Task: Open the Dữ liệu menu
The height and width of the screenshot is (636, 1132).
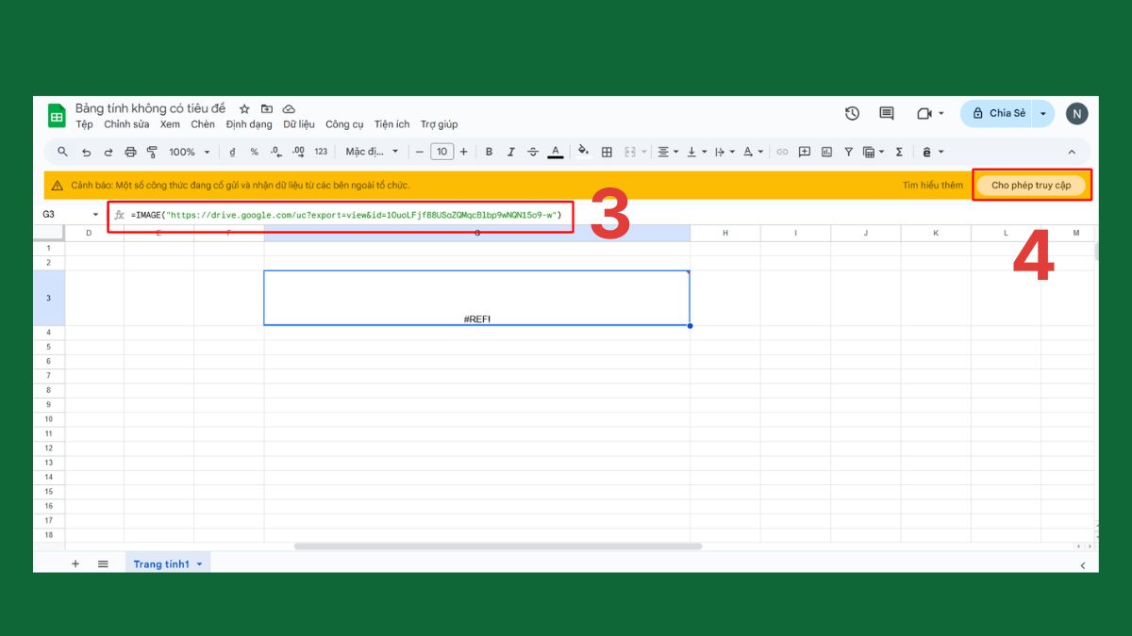Action: 300,123
